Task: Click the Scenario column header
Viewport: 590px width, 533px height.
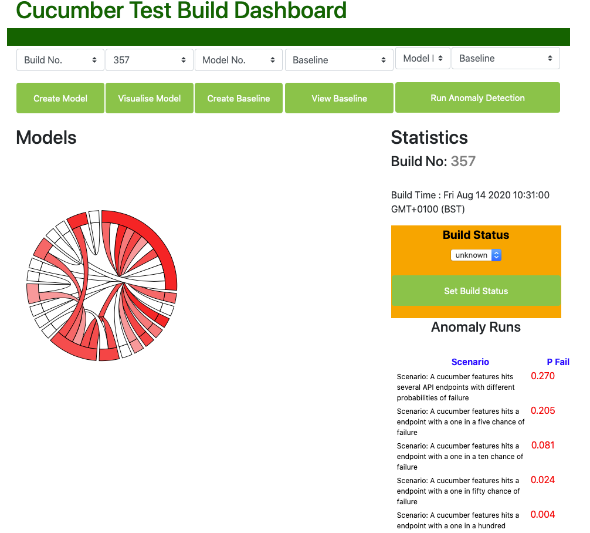Action: (470, 362)
